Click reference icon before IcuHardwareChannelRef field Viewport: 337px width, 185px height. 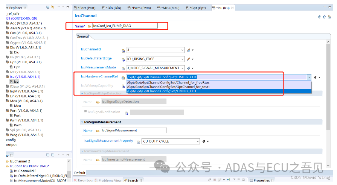tap(123, 78)
